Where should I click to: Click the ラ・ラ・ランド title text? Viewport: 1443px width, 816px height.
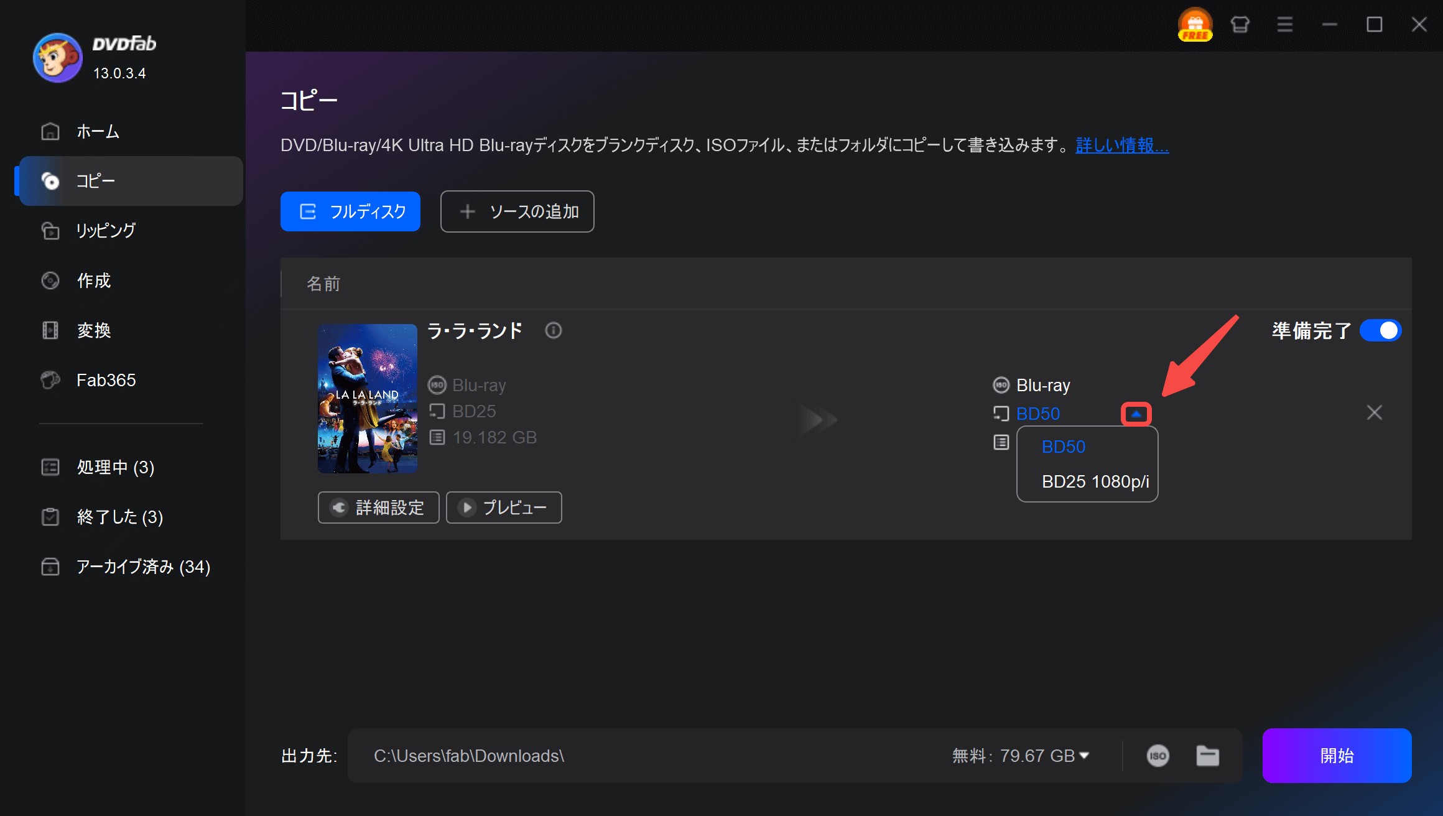point(475,330)
